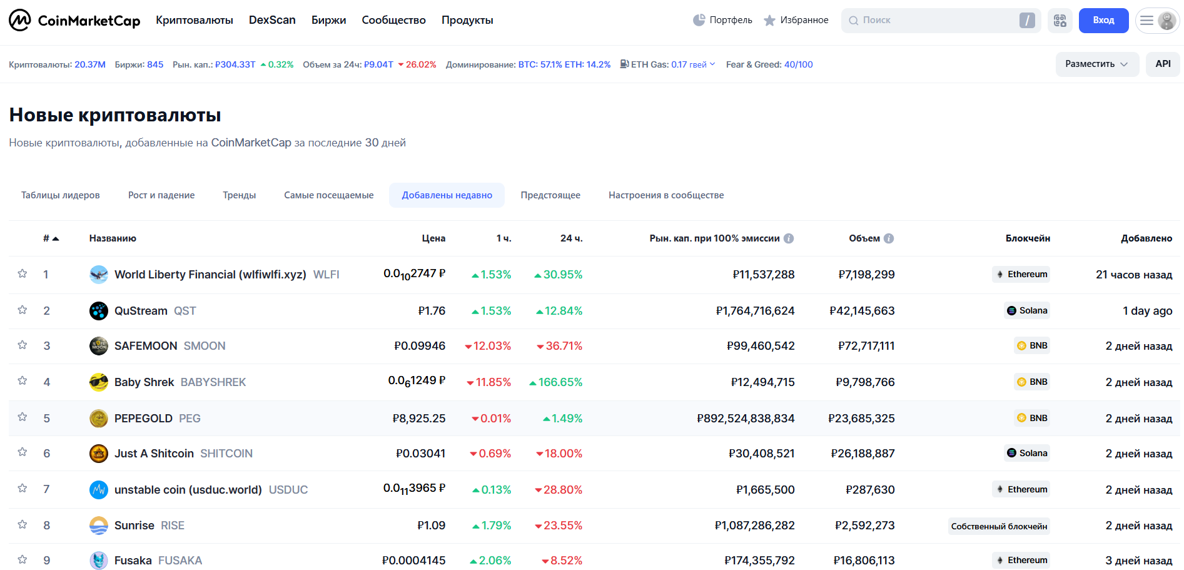Open the Избранное star icon
This screenshot has height=570, width=1184.
click(x=769, y=21)
